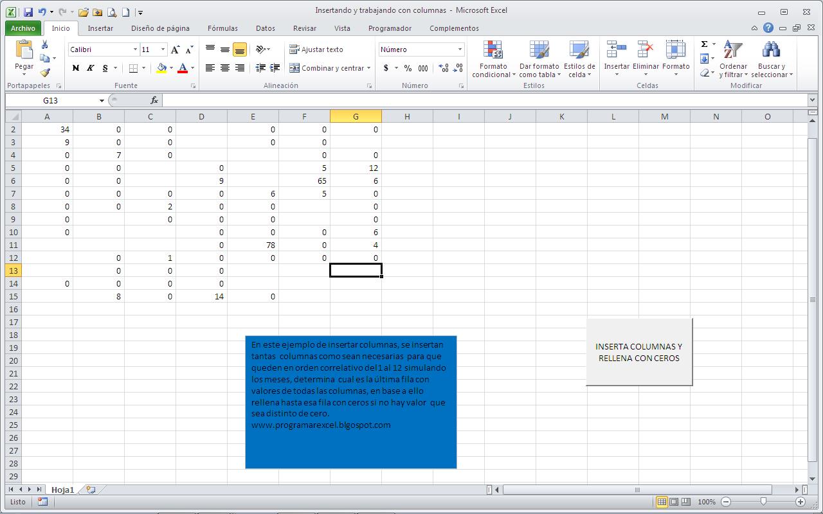Screen dimensions: 823x514
Task: Open Dar formato como tabla
Action: point(539,59)
